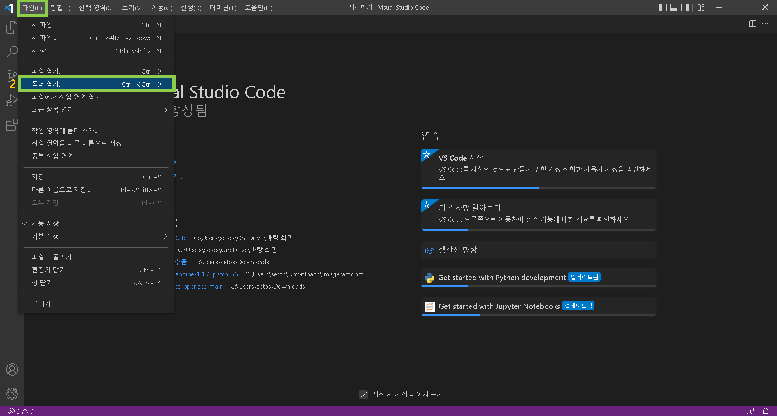
Task: Open recent Site folder link
Action: (x=181, y=238)
